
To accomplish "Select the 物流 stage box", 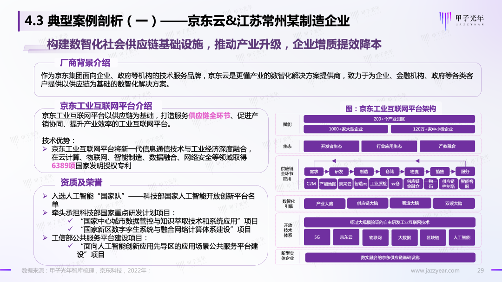I will pyautogui.click(x=414, y=172).
